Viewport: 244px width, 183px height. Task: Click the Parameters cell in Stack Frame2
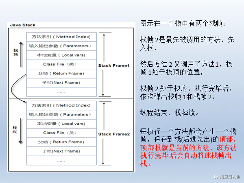(x=61, y=115)
